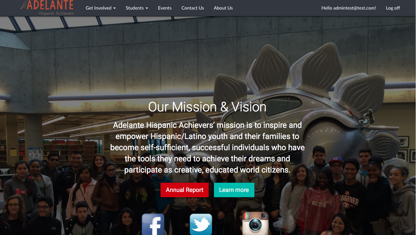Expand the Students dropdown menu
Image resolution: width=416 pixels, height=235 pixels.
137,8
